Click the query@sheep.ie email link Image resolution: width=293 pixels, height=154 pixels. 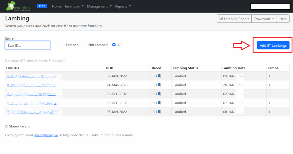[x=46, y=135]
